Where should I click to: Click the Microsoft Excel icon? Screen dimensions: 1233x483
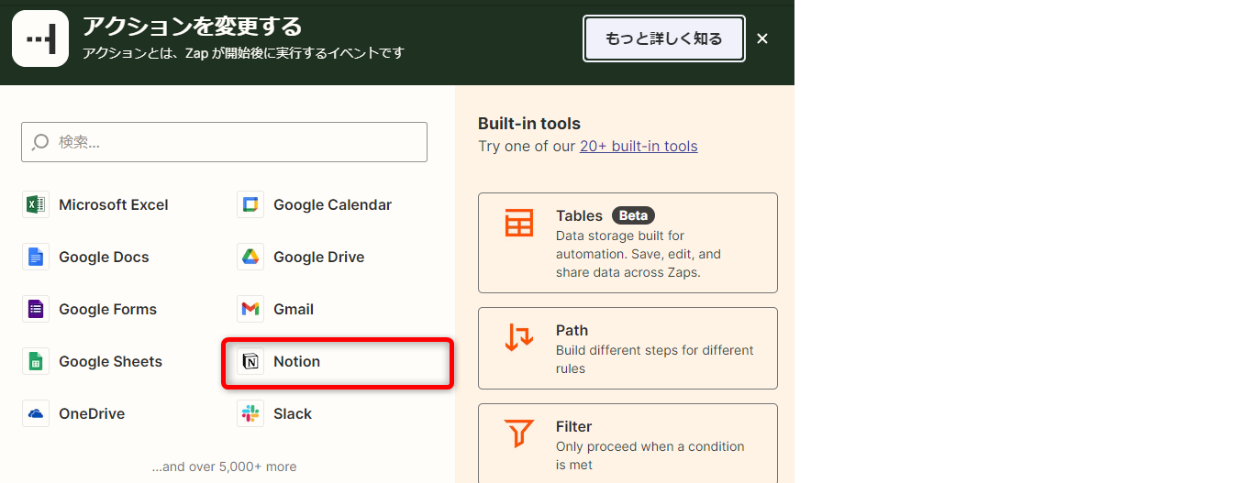click(x=36, y=204)
